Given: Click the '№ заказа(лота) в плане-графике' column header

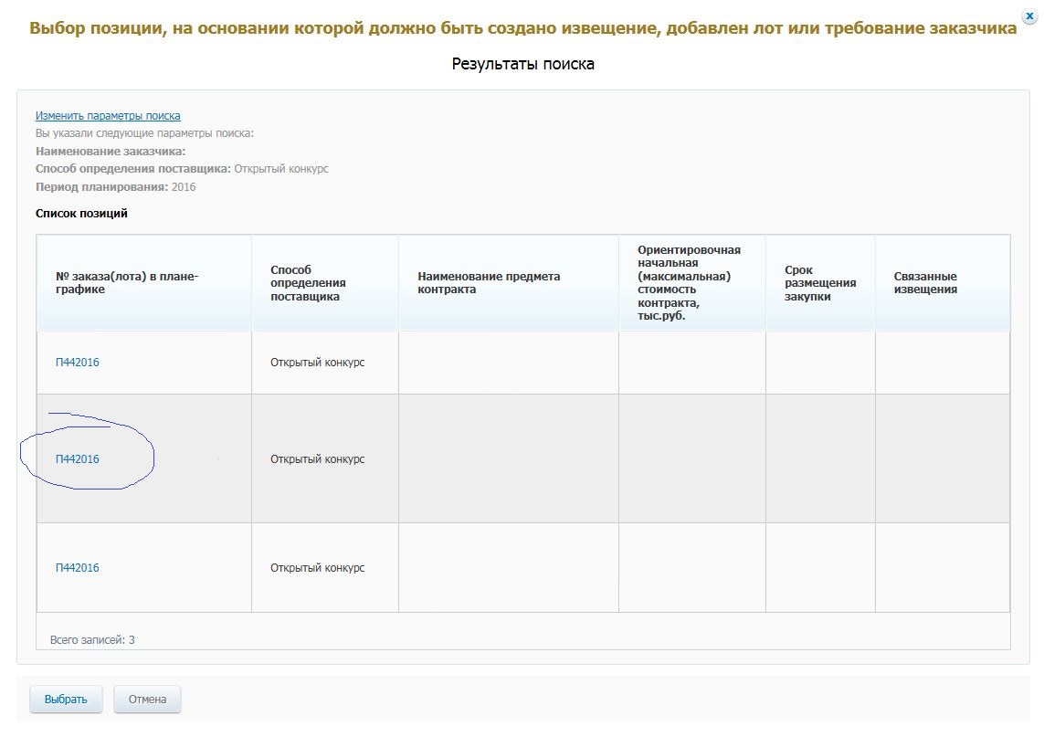Looking at the screenshot, I should 127,283.
